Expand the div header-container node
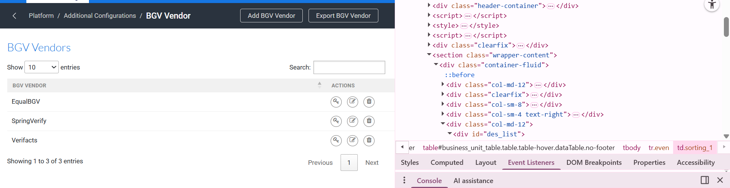This screenshot has width=730, height=188. point(429,6)
